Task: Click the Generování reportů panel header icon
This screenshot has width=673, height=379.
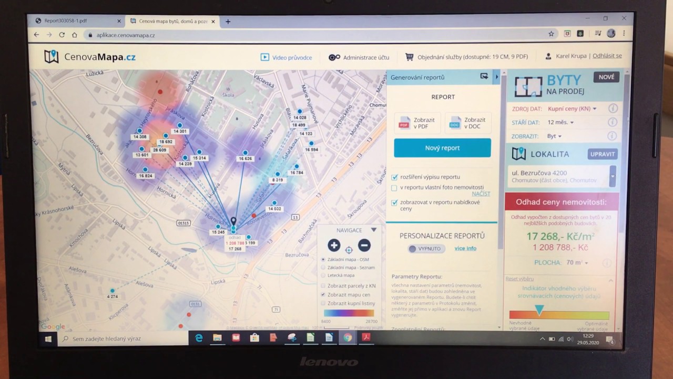Action: click(x=484, y=76)
